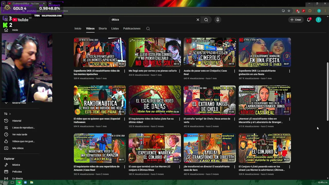Close the elmundoDKBza browser tab
Image resolution: width=329 pixels, height=185 pixels.
point(44,4)
